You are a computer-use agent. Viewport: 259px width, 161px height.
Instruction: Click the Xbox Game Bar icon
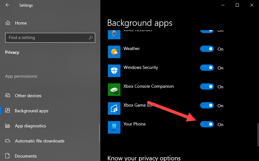[x=114, y=108]
